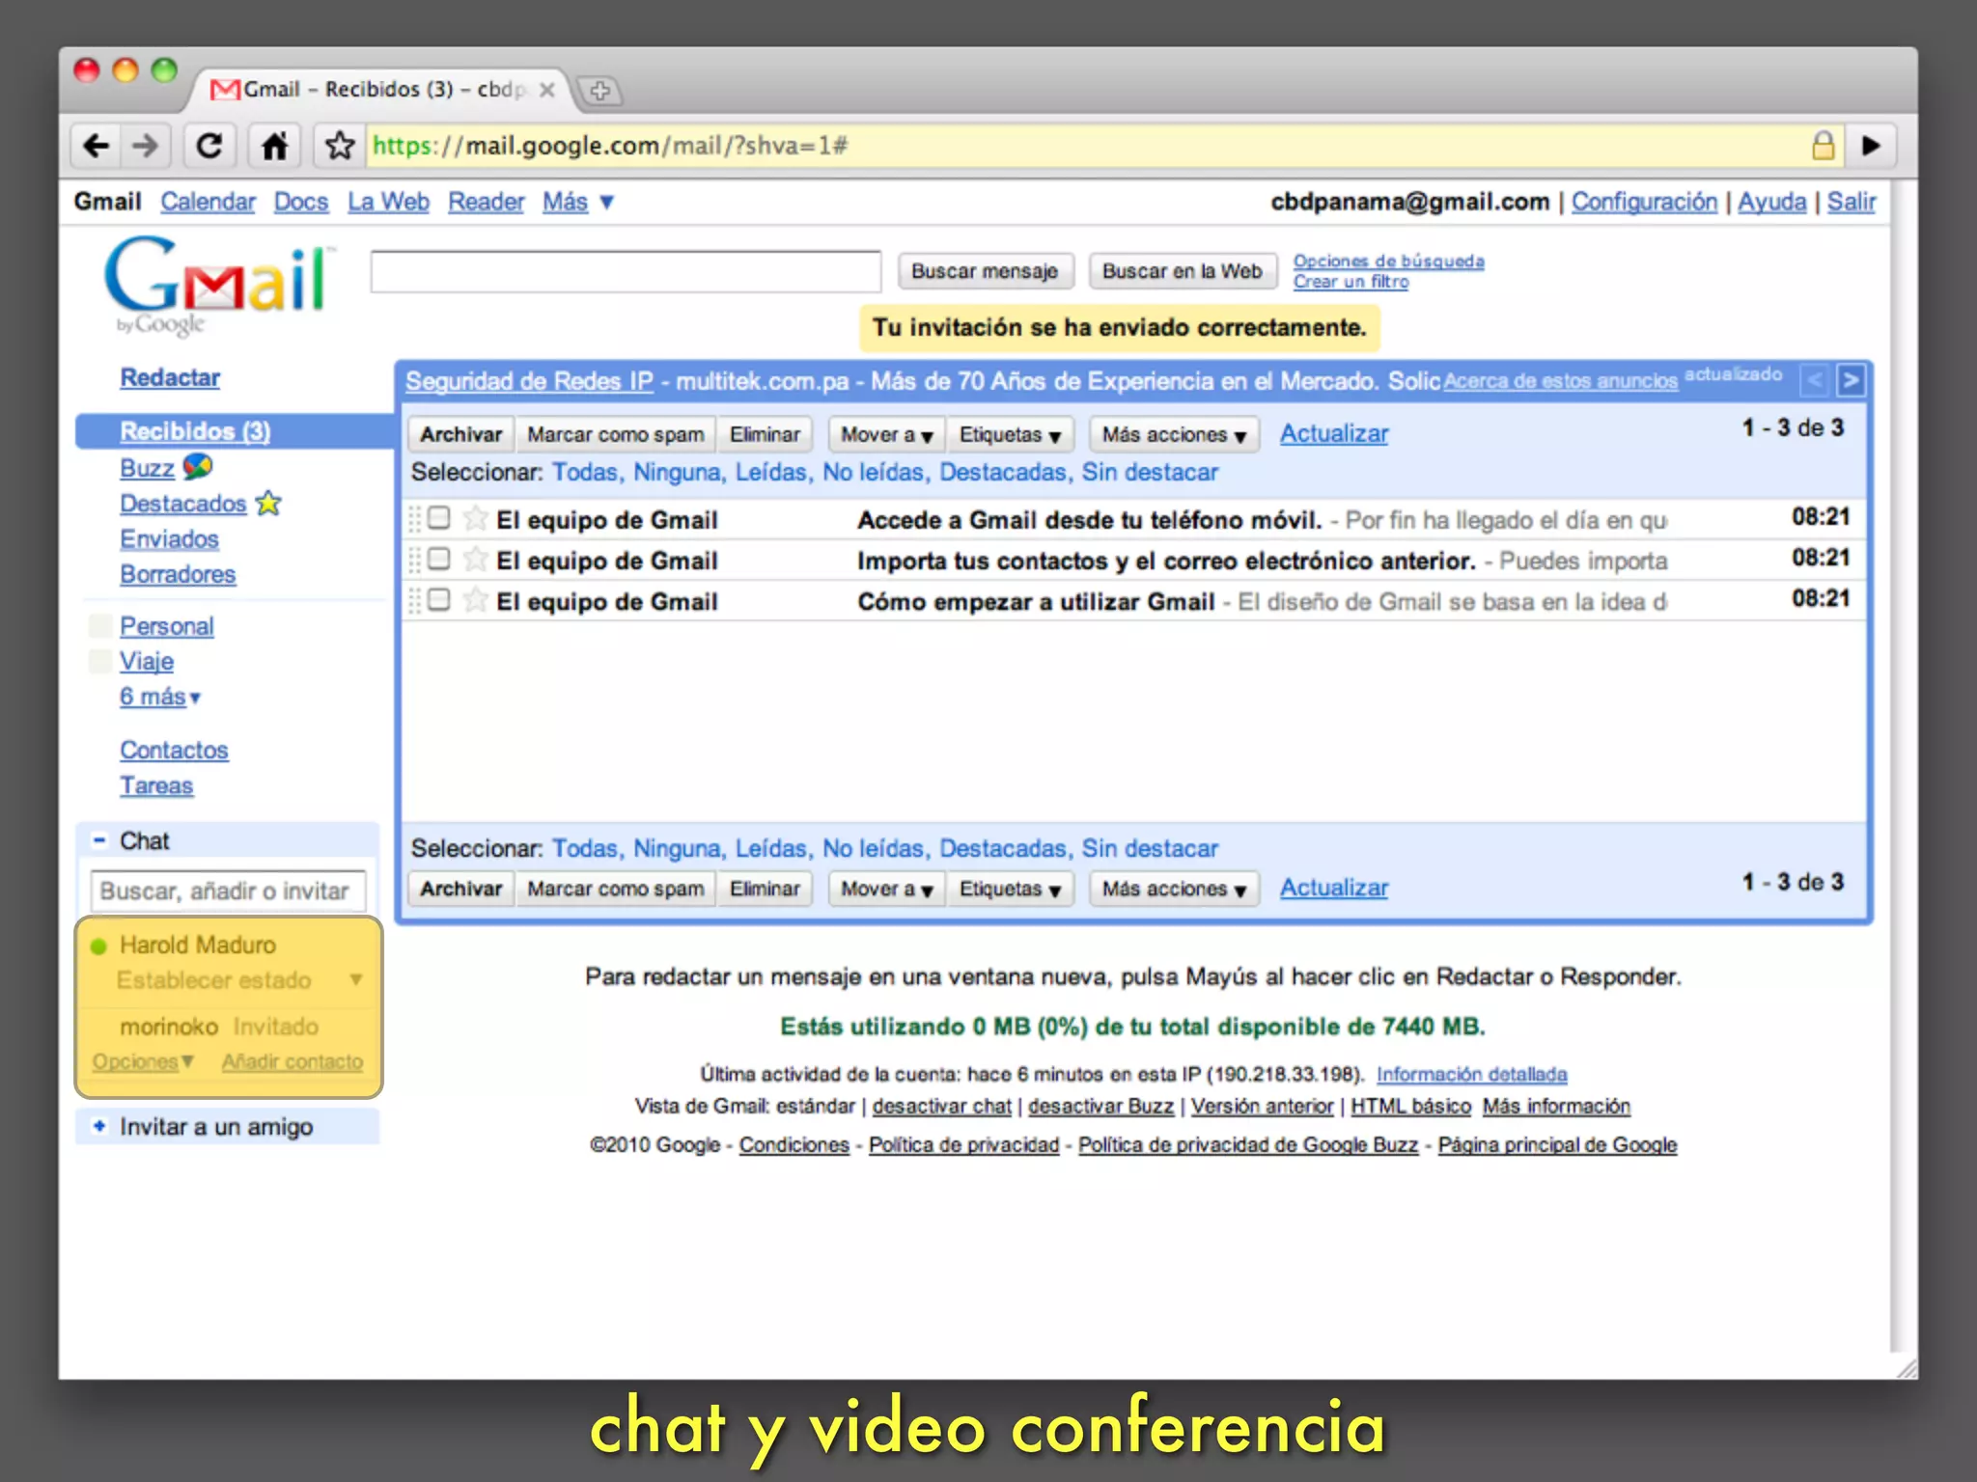Viewport: 1977px width, 1482px height.
Task: Click the Personal label color box
Action: pyautogui.click(x=99, y=626)
